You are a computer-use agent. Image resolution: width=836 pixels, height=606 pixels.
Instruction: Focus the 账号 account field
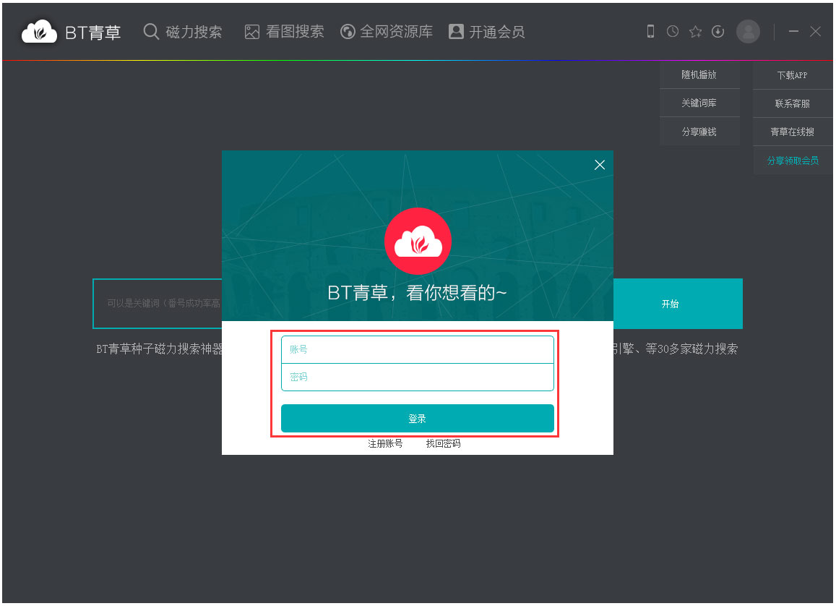tap(418, 349)
